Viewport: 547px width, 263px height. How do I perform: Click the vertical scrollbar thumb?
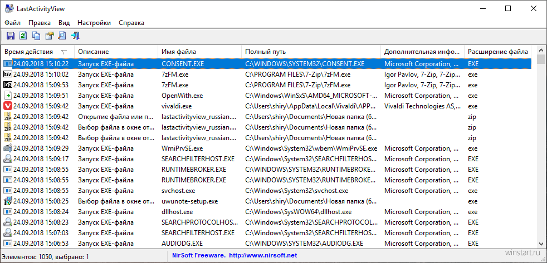pos(541,59)
